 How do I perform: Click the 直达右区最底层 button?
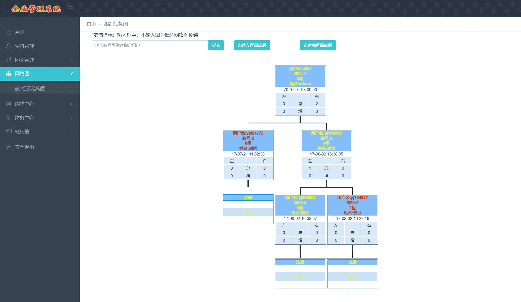[x=318, y=45]
